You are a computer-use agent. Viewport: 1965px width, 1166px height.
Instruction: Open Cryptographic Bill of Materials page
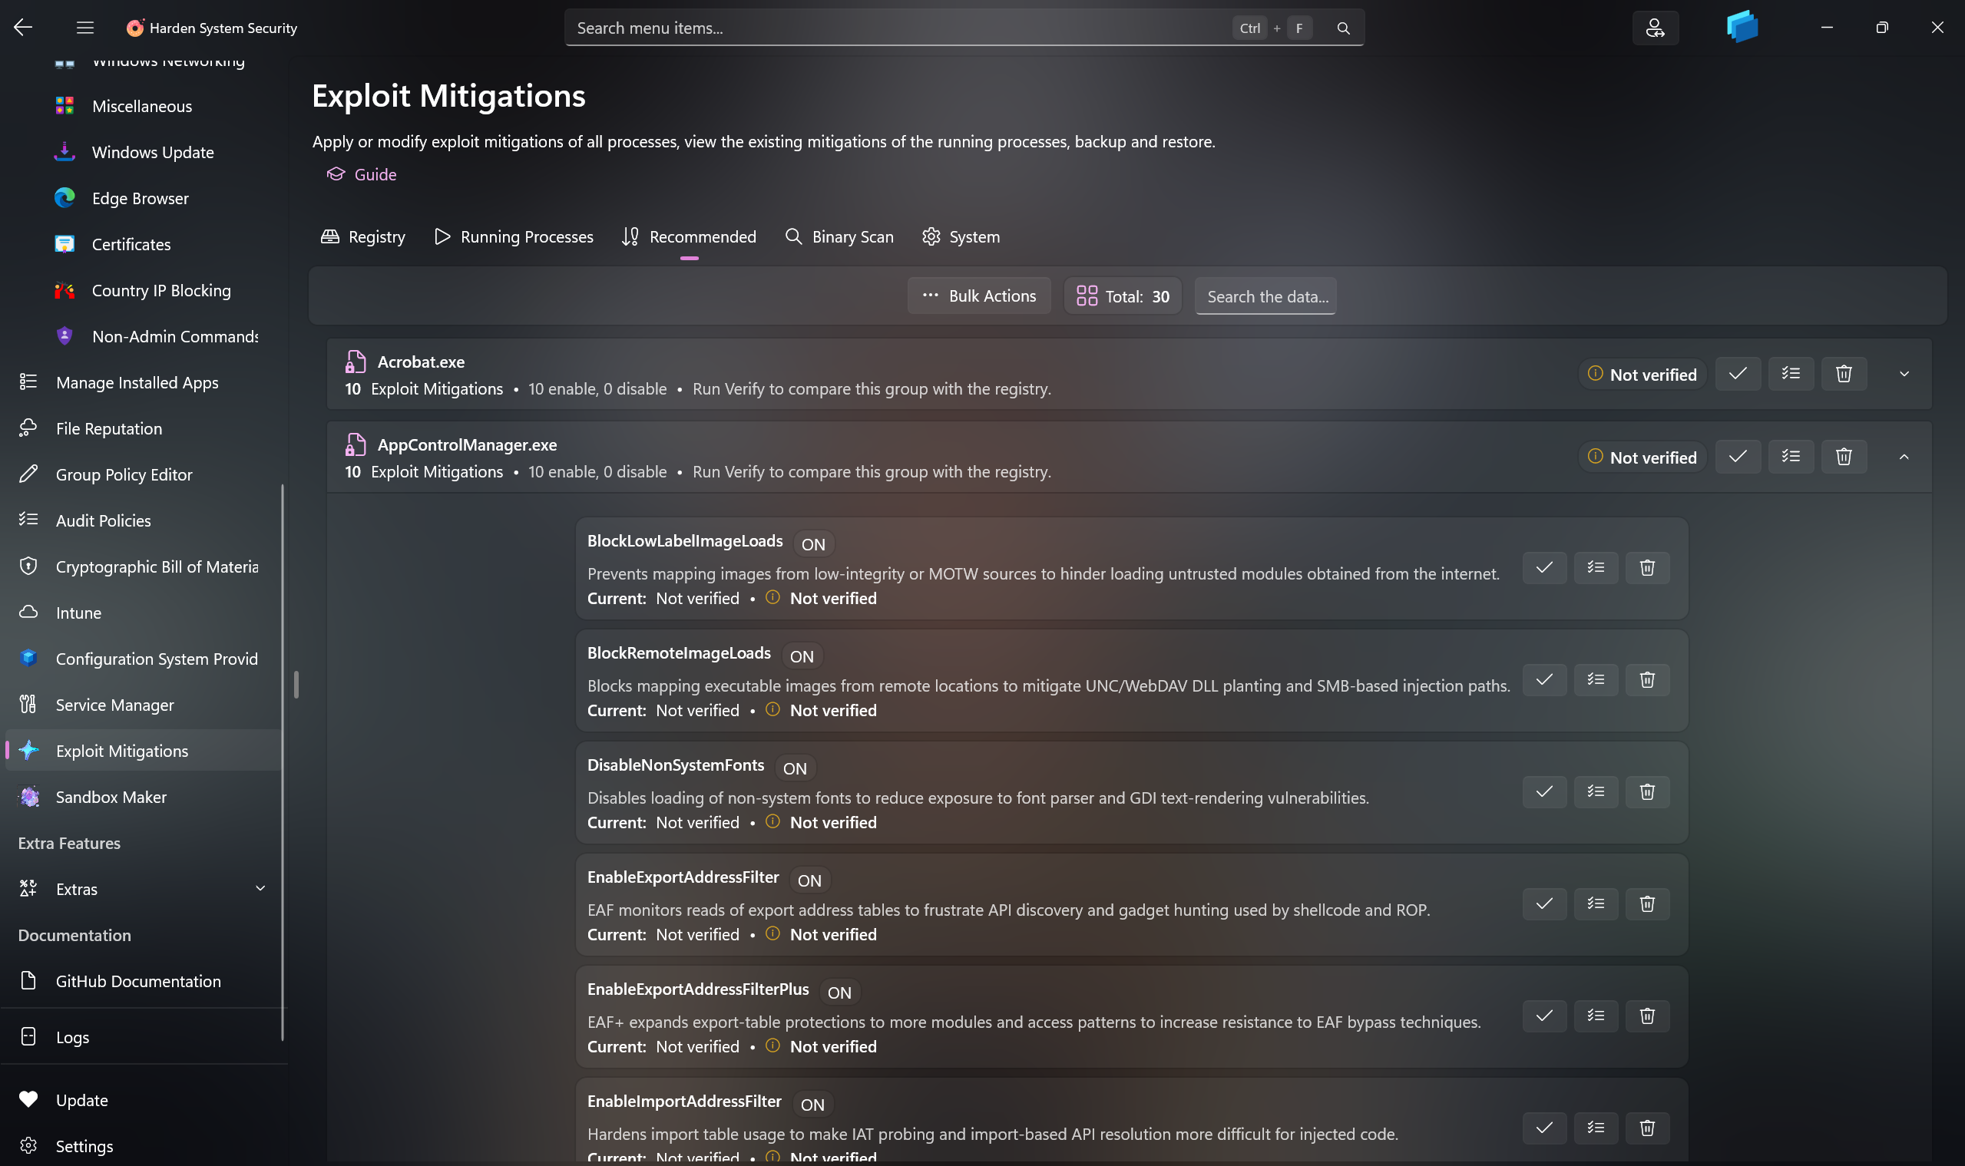pos(143,566)
